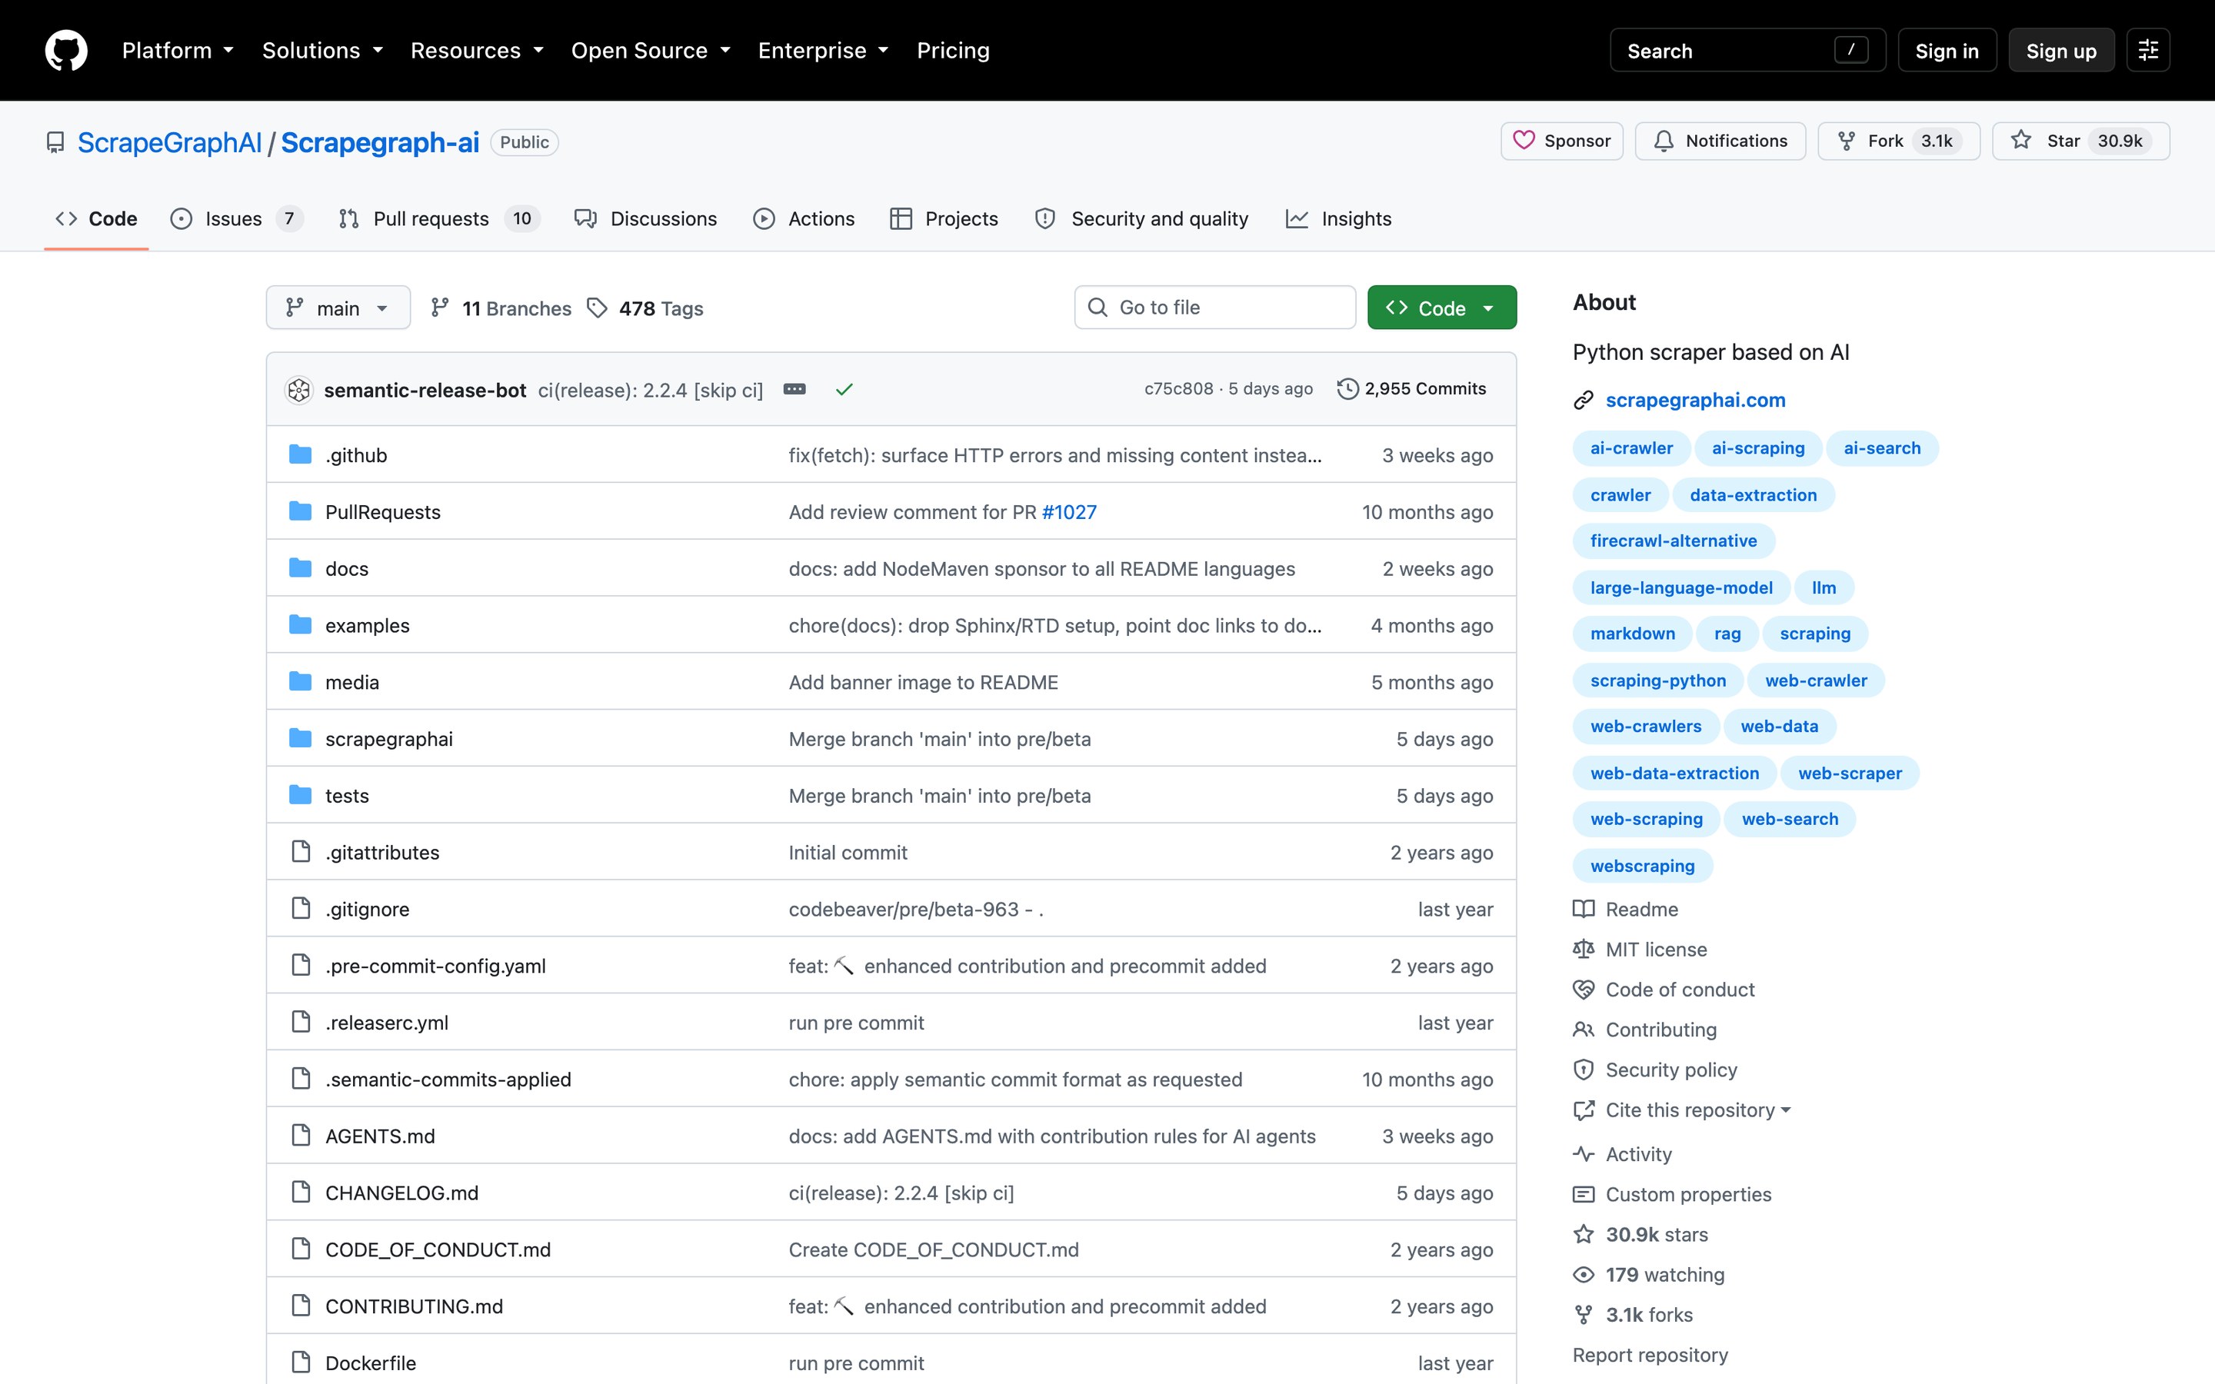The width and height of the screenshot is (2215, 1384).
Task: Click the Sign up button
Action: point(2061,50)
